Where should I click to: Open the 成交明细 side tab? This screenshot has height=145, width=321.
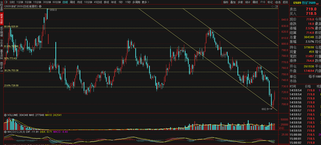(1, 31)
